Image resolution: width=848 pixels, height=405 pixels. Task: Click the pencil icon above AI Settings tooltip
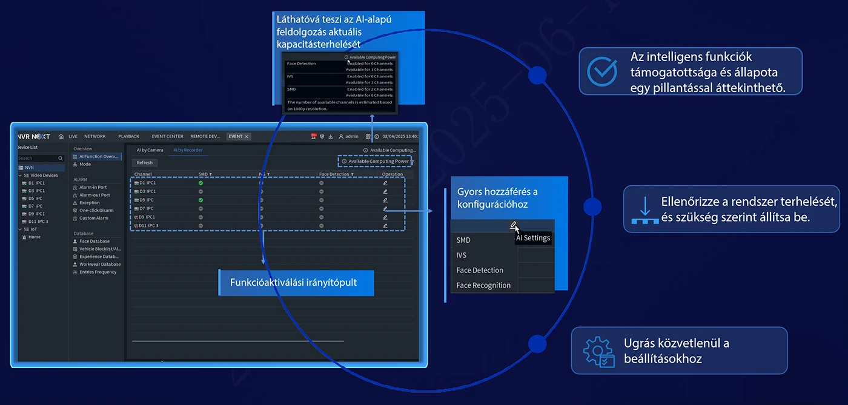point(513,225)
